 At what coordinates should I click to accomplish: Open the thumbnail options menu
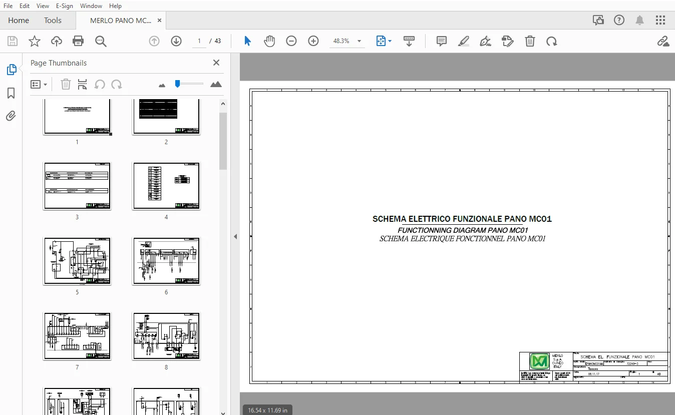tap(39, 85)
